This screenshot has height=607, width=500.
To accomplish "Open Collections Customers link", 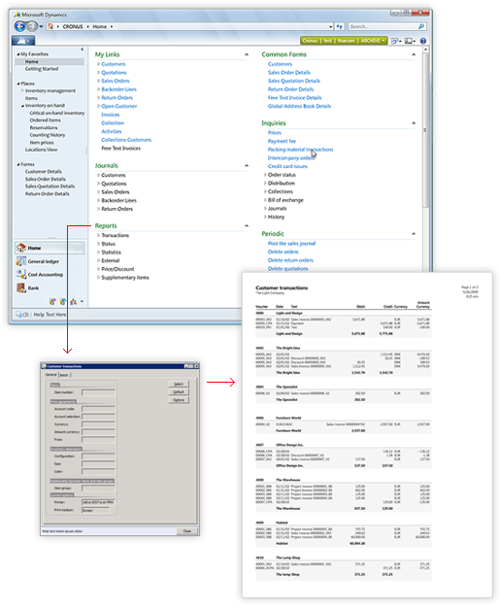I will [126, 140].
